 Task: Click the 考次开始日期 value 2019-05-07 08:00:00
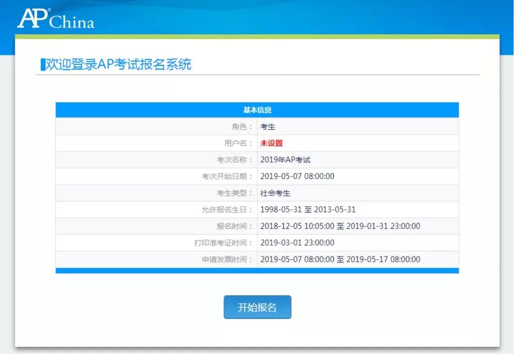tap(298, 176)
